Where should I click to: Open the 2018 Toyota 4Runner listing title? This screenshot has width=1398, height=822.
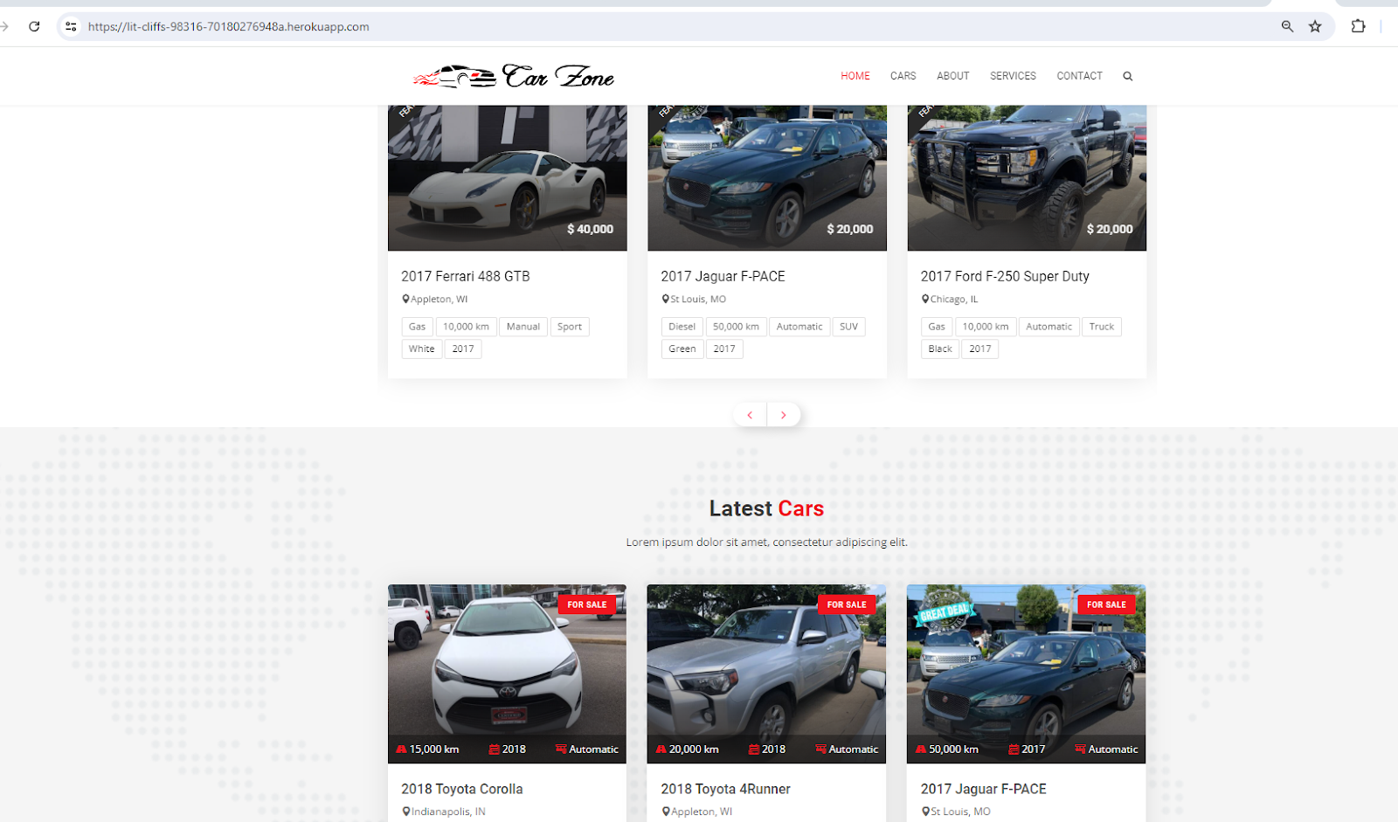coord(725,789)
